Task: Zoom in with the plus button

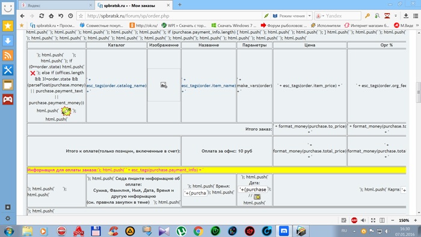Action: point(416,220)
